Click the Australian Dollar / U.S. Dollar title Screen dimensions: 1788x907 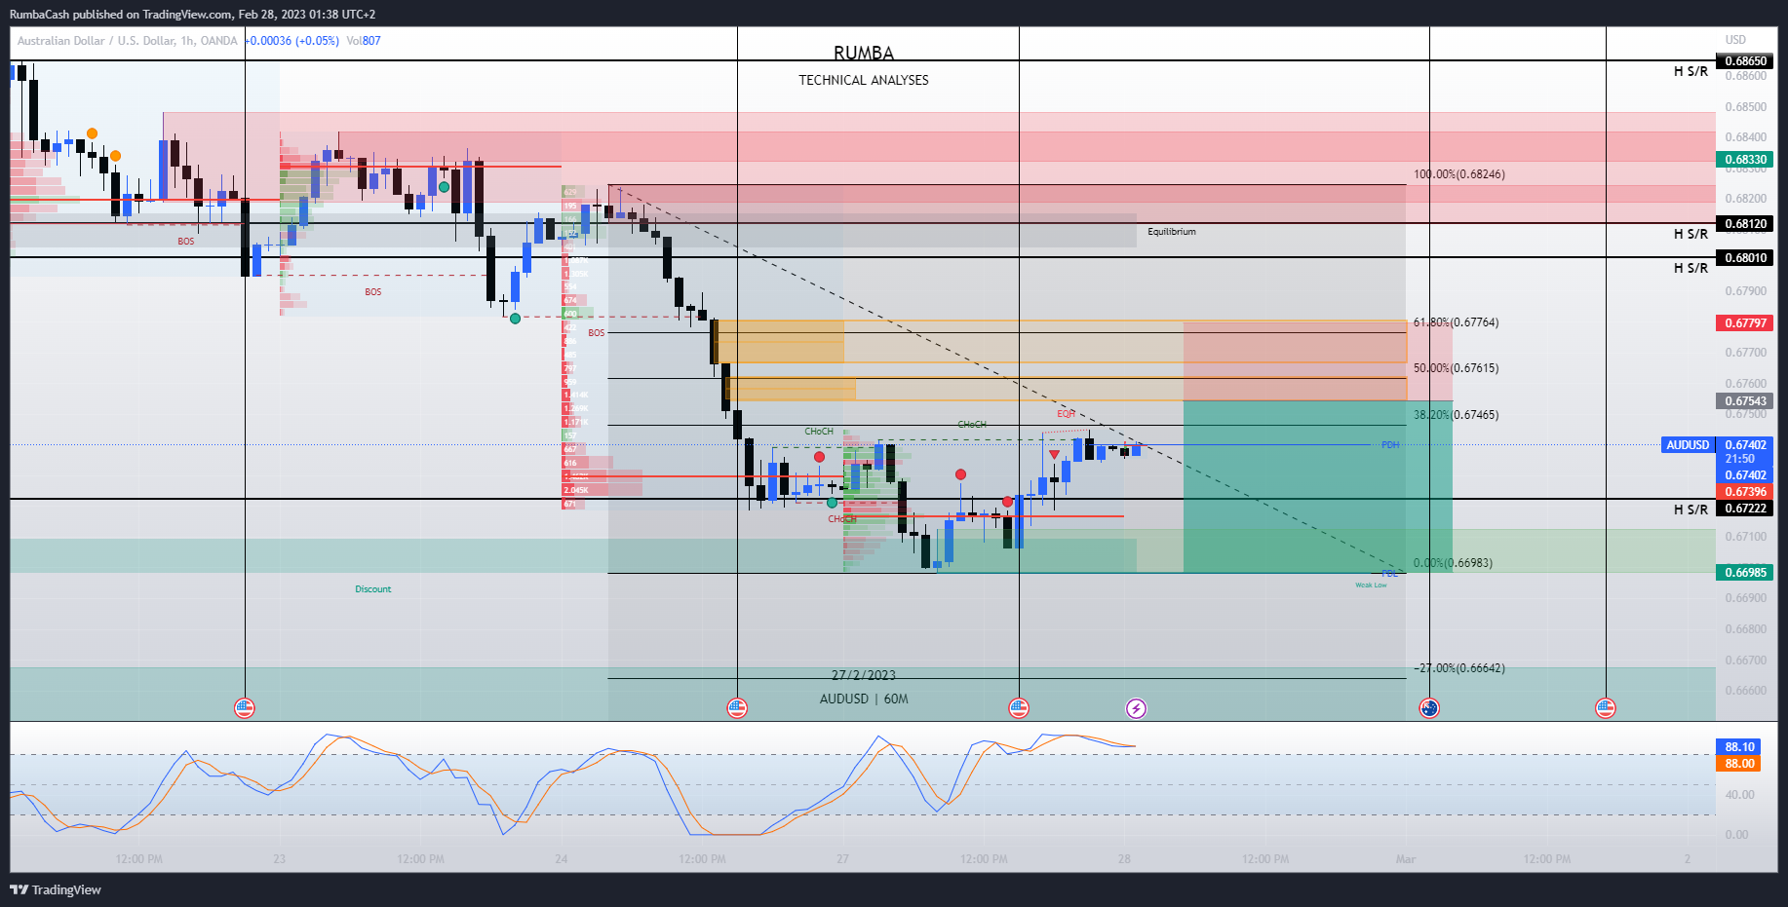pyautogui.click(x=127, y=41)
